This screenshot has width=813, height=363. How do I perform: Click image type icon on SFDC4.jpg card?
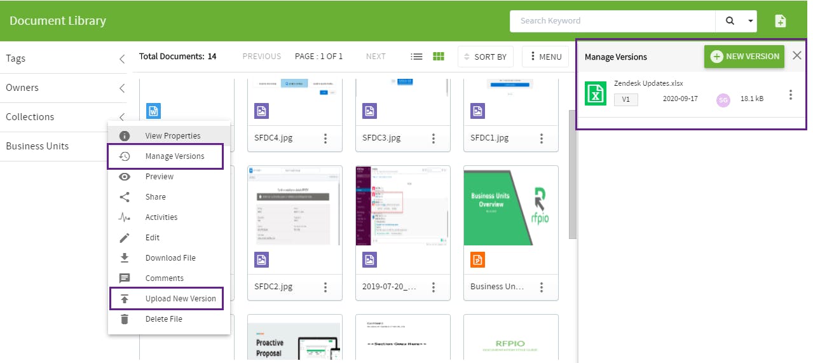[x=262, y=111]
